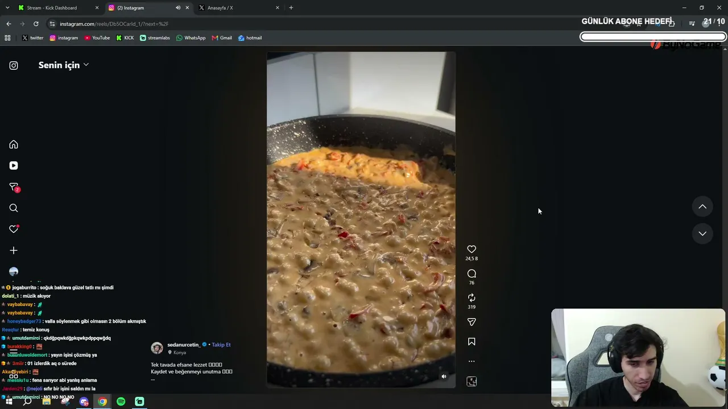Mute the Instagram tab audio
Image resolution: width=728 pixels, height=409 pixels.
point(178,8)
